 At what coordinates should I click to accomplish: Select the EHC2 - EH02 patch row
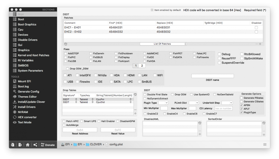163,32
